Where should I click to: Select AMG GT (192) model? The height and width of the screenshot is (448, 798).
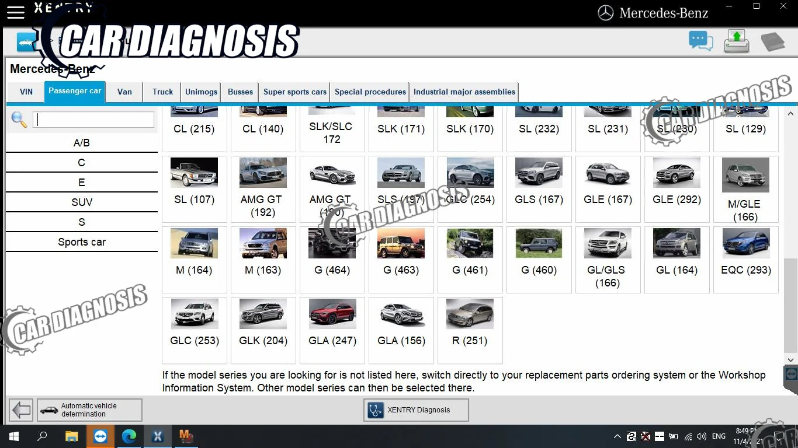click(263, 189)
